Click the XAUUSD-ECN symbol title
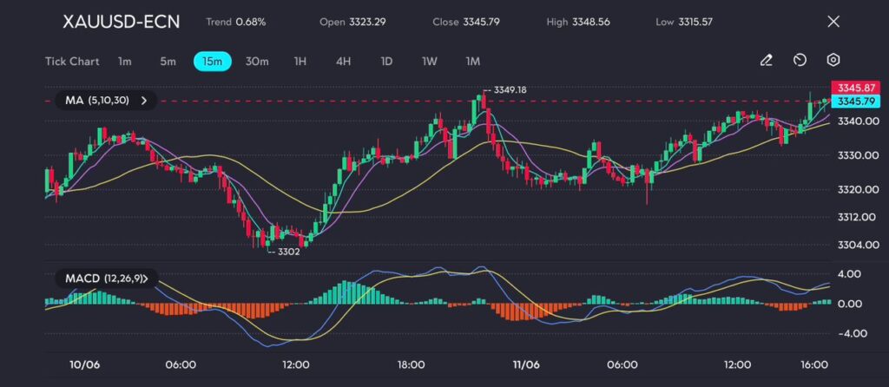The image size is (889, 387). pyautogui.click(x=122, y=22)
